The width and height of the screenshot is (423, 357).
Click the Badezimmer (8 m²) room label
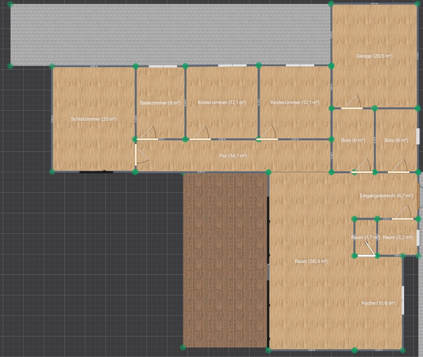[x=160, y=103]
